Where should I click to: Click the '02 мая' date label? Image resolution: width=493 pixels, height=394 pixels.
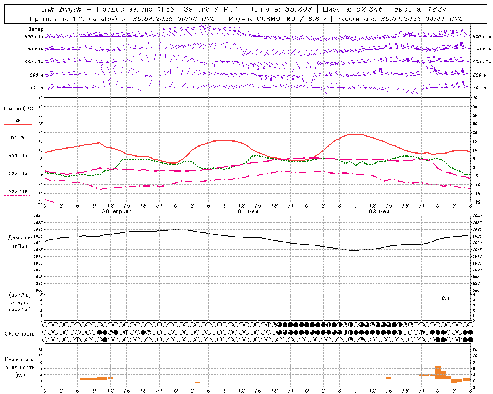click(x=379, y=212)
